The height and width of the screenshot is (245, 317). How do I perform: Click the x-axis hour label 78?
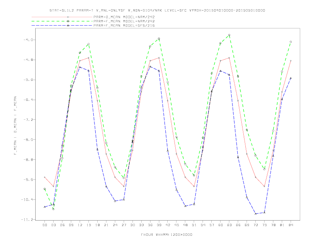(273, 225)
